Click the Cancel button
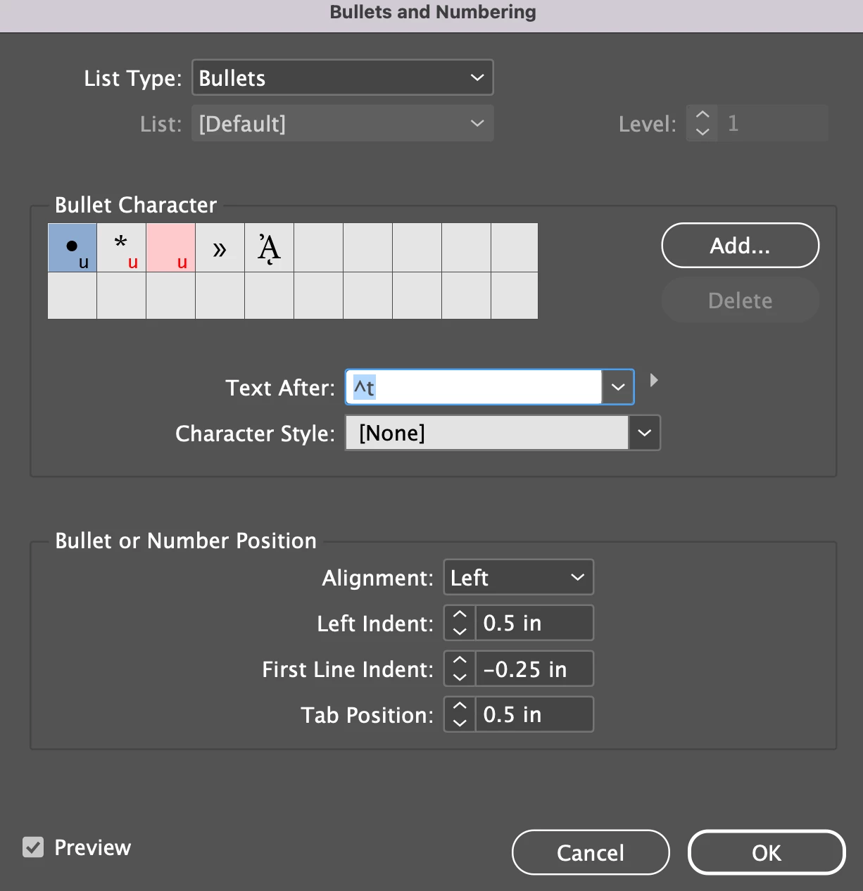Viewport: 863px width, 891px height. [591, 852]
